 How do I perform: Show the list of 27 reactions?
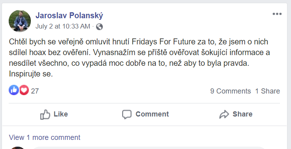35,91
